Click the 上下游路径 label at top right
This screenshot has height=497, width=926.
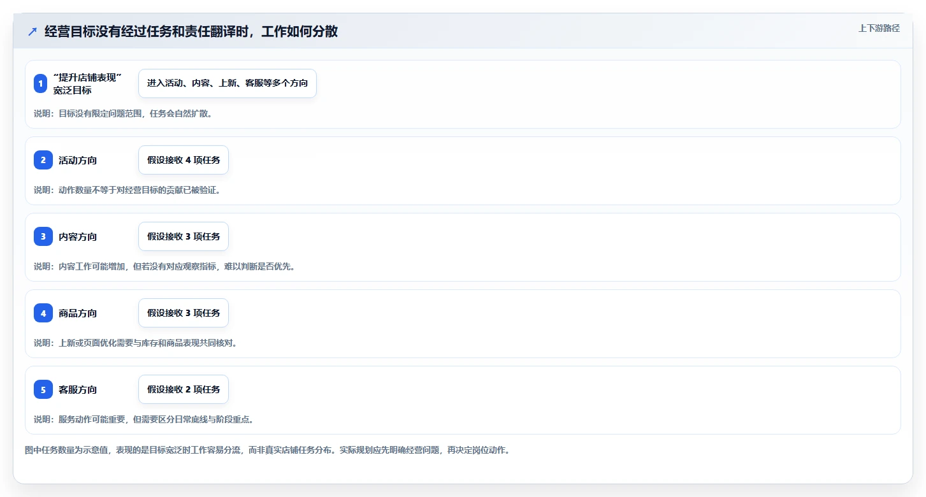(x=879, y=28)
